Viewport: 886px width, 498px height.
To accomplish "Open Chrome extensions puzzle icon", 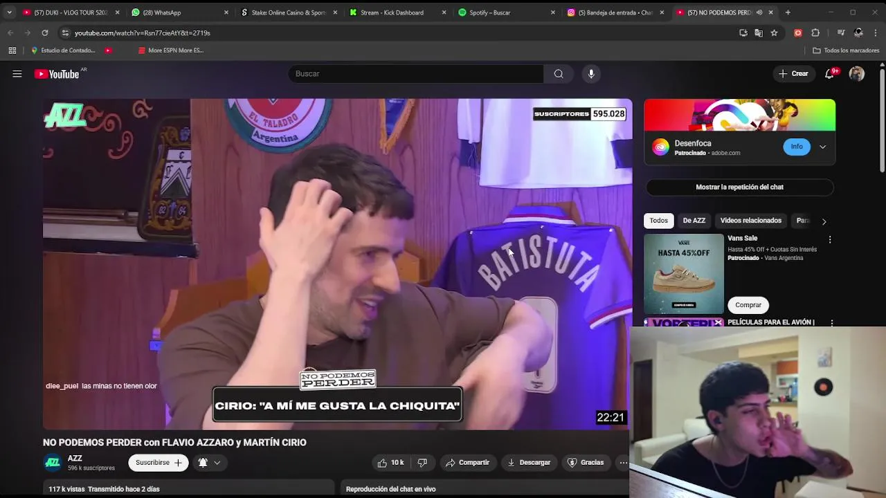I will point(815,33).
